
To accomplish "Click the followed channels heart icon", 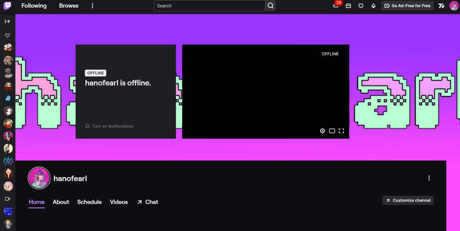I will pyautogui.click(x=8, y=36).
